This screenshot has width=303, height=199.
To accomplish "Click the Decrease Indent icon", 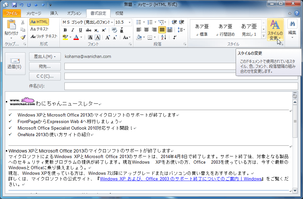I will [x=174, y=22].
